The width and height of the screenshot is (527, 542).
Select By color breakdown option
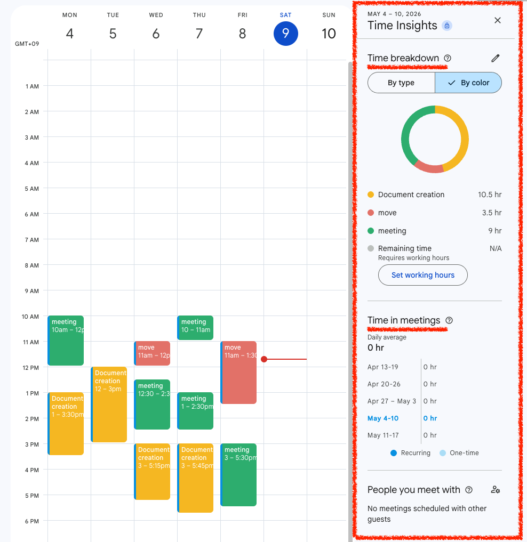tap(468, 83)
